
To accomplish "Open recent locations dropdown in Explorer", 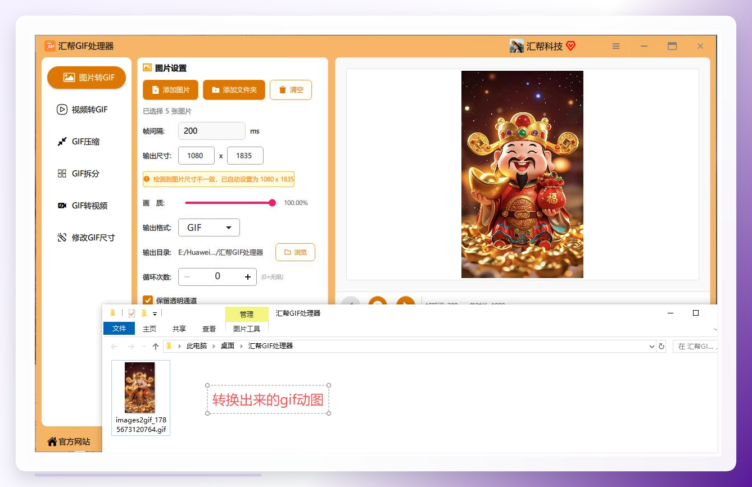I will 144,346.
